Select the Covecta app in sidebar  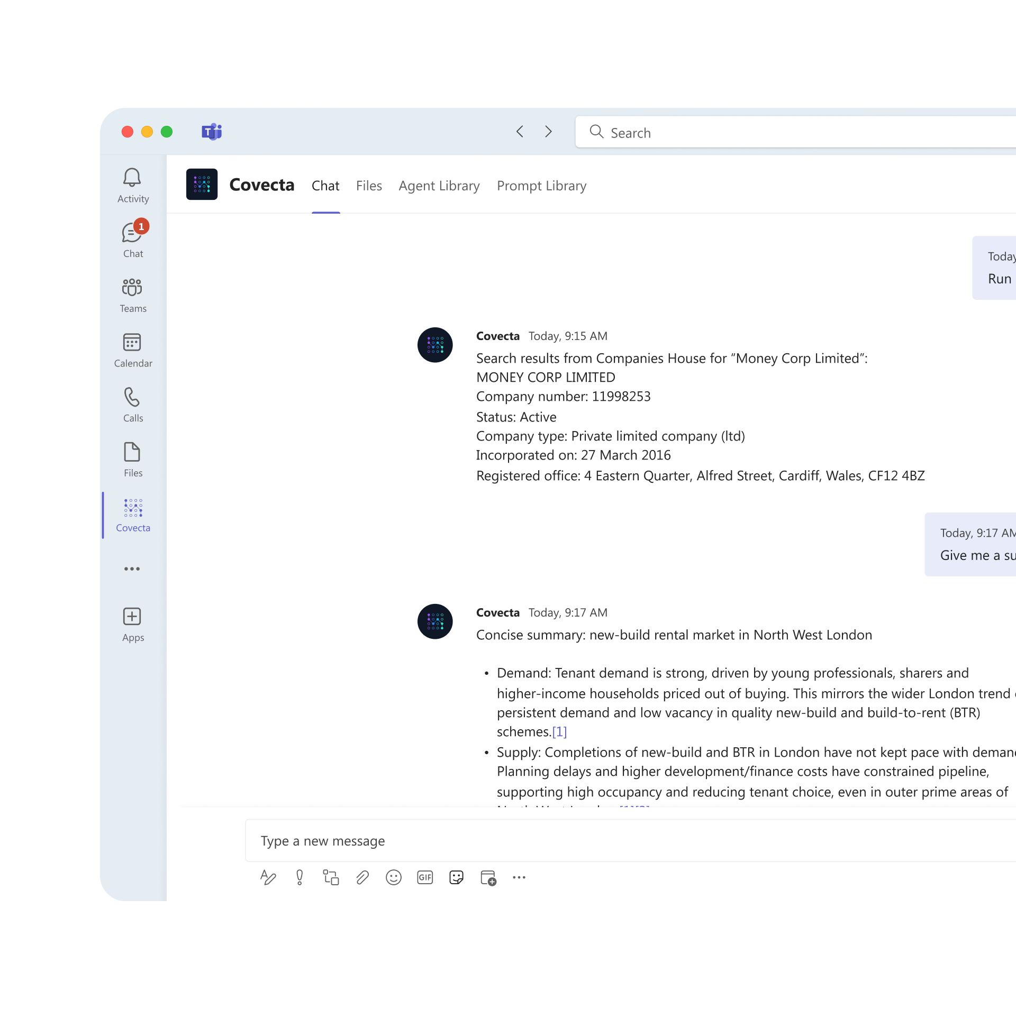132,515
